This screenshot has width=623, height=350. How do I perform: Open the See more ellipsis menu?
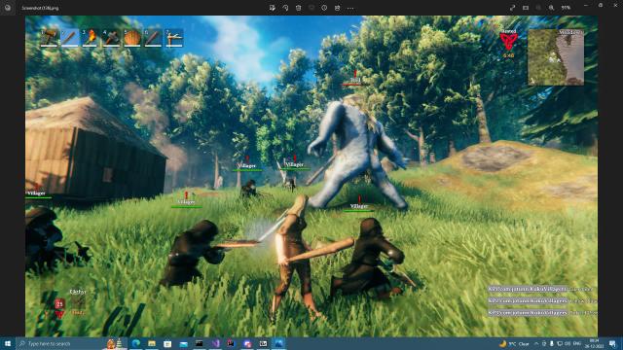(x=350, y=8)
